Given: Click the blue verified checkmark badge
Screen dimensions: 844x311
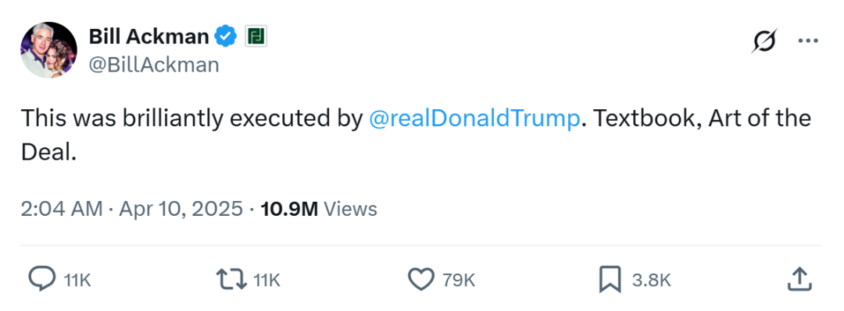Looking at the screenshot, I should pos(226,37).
